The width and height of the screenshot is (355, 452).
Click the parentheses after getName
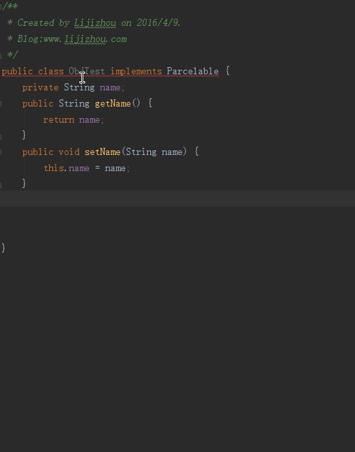(x=136, y=103)
